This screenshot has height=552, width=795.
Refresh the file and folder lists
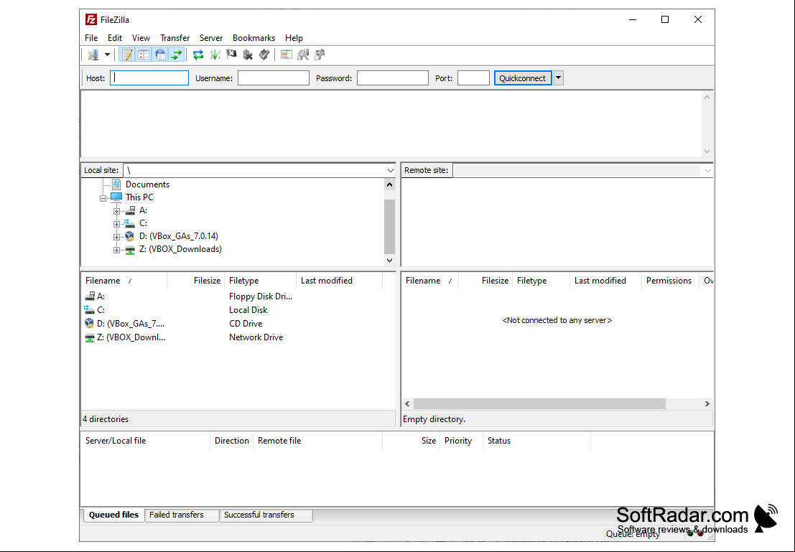coord(198,55)
